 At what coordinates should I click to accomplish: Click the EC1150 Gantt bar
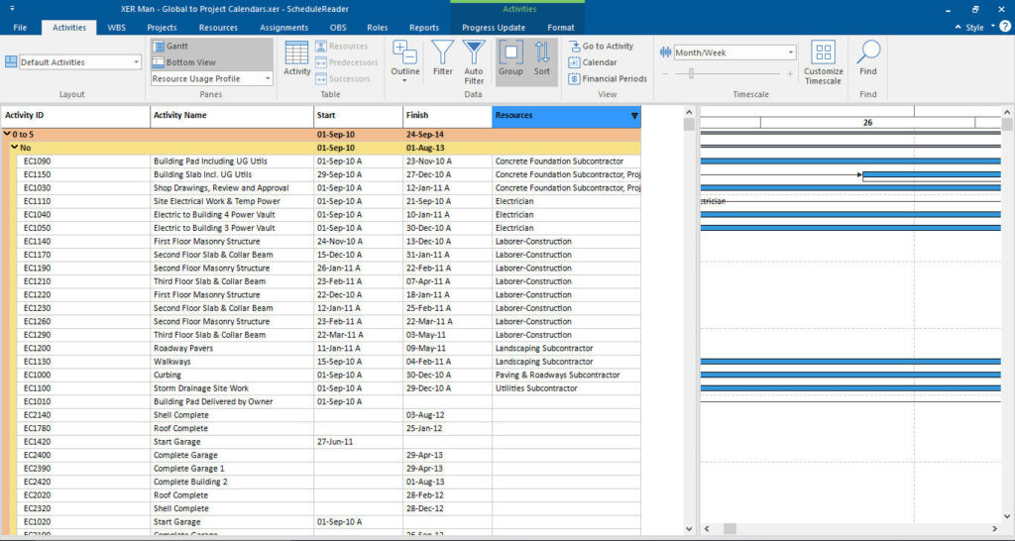pyautogui.click(x=932, y=174)
